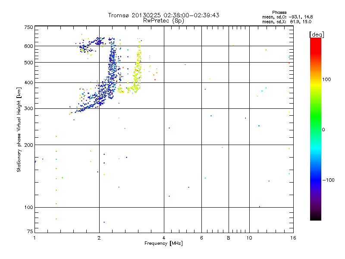
Task: Click the 'Phases' header text
Action: [279, 13]
